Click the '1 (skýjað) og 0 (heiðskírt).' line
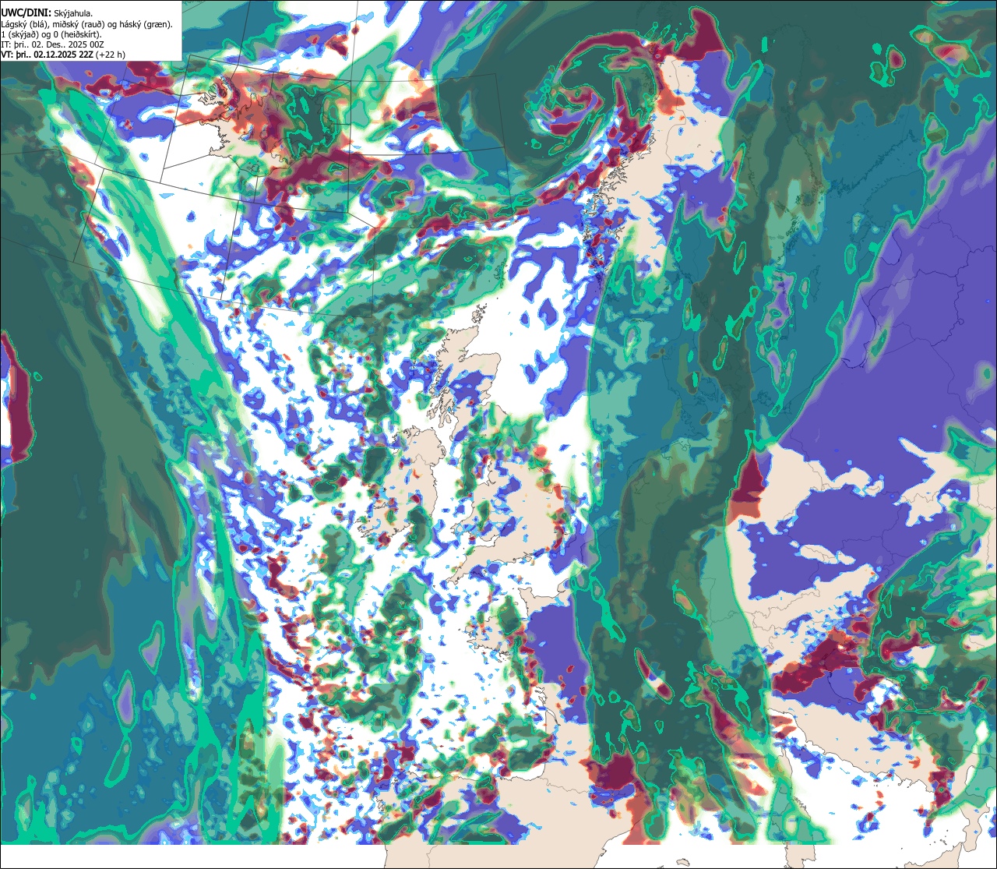Screen dimensions: 997x869 pos(51,34)
